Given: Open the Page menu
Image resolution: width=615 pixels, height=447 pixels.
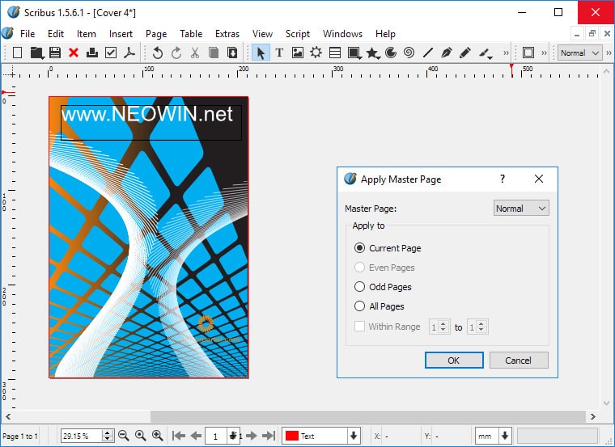Looking at the screenshot, I should click(x=156, y=34).
